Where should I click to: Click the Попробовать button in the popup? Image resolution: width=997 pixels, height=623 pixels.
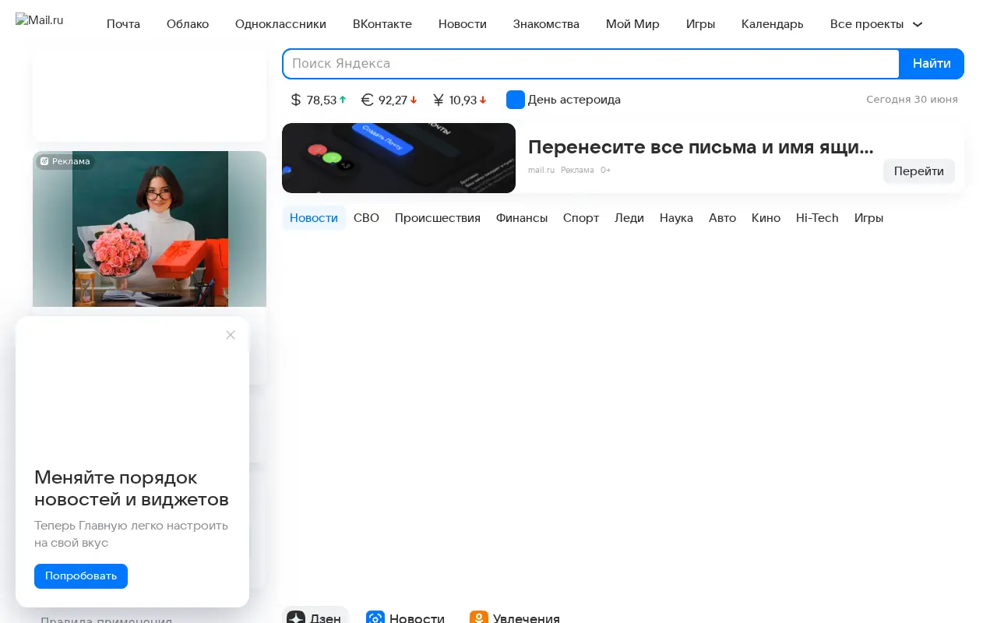coord(81,576)
